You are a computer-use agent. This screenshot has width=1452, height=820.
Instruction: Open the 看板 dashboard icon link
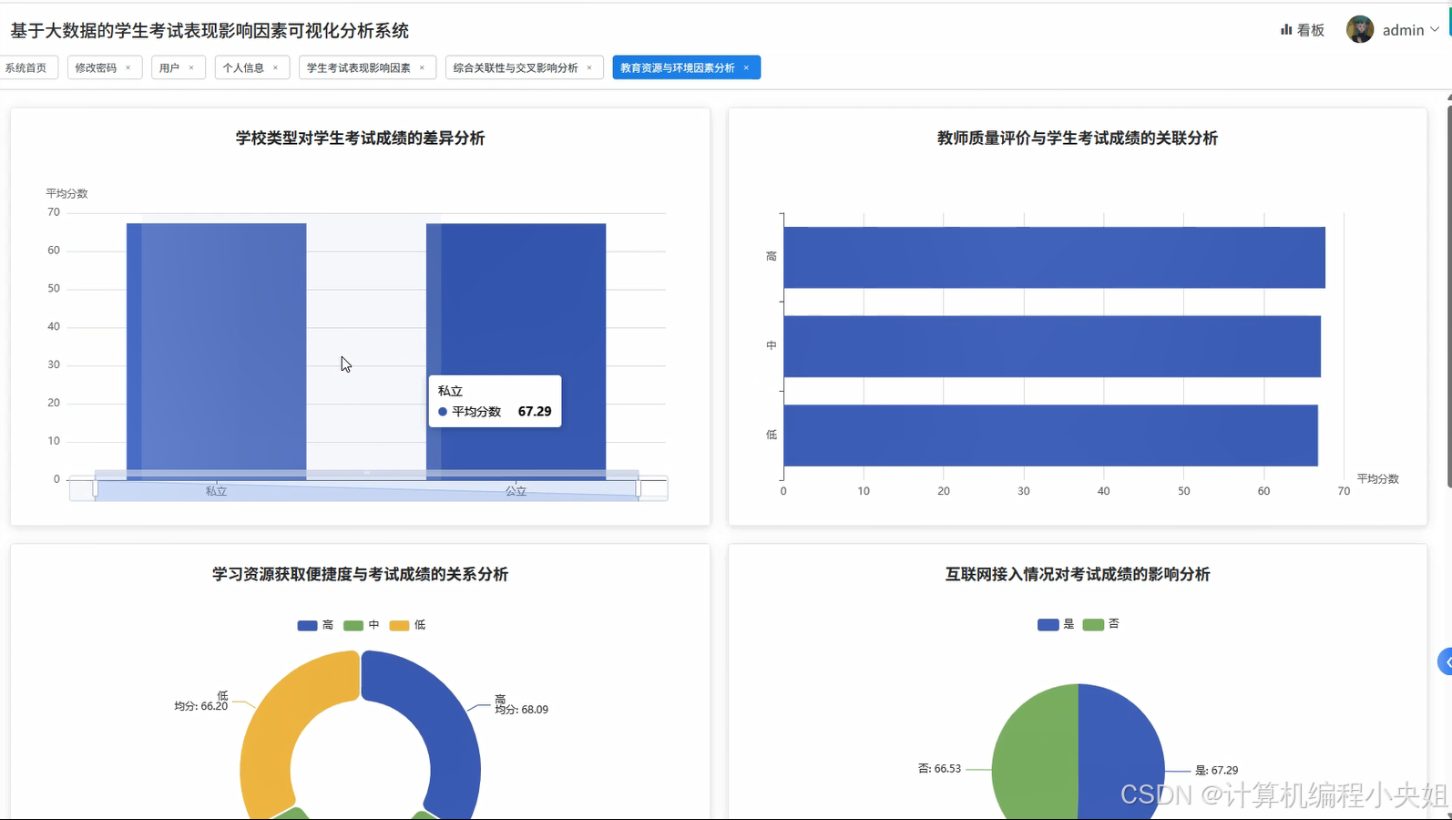coord(1302,30)
